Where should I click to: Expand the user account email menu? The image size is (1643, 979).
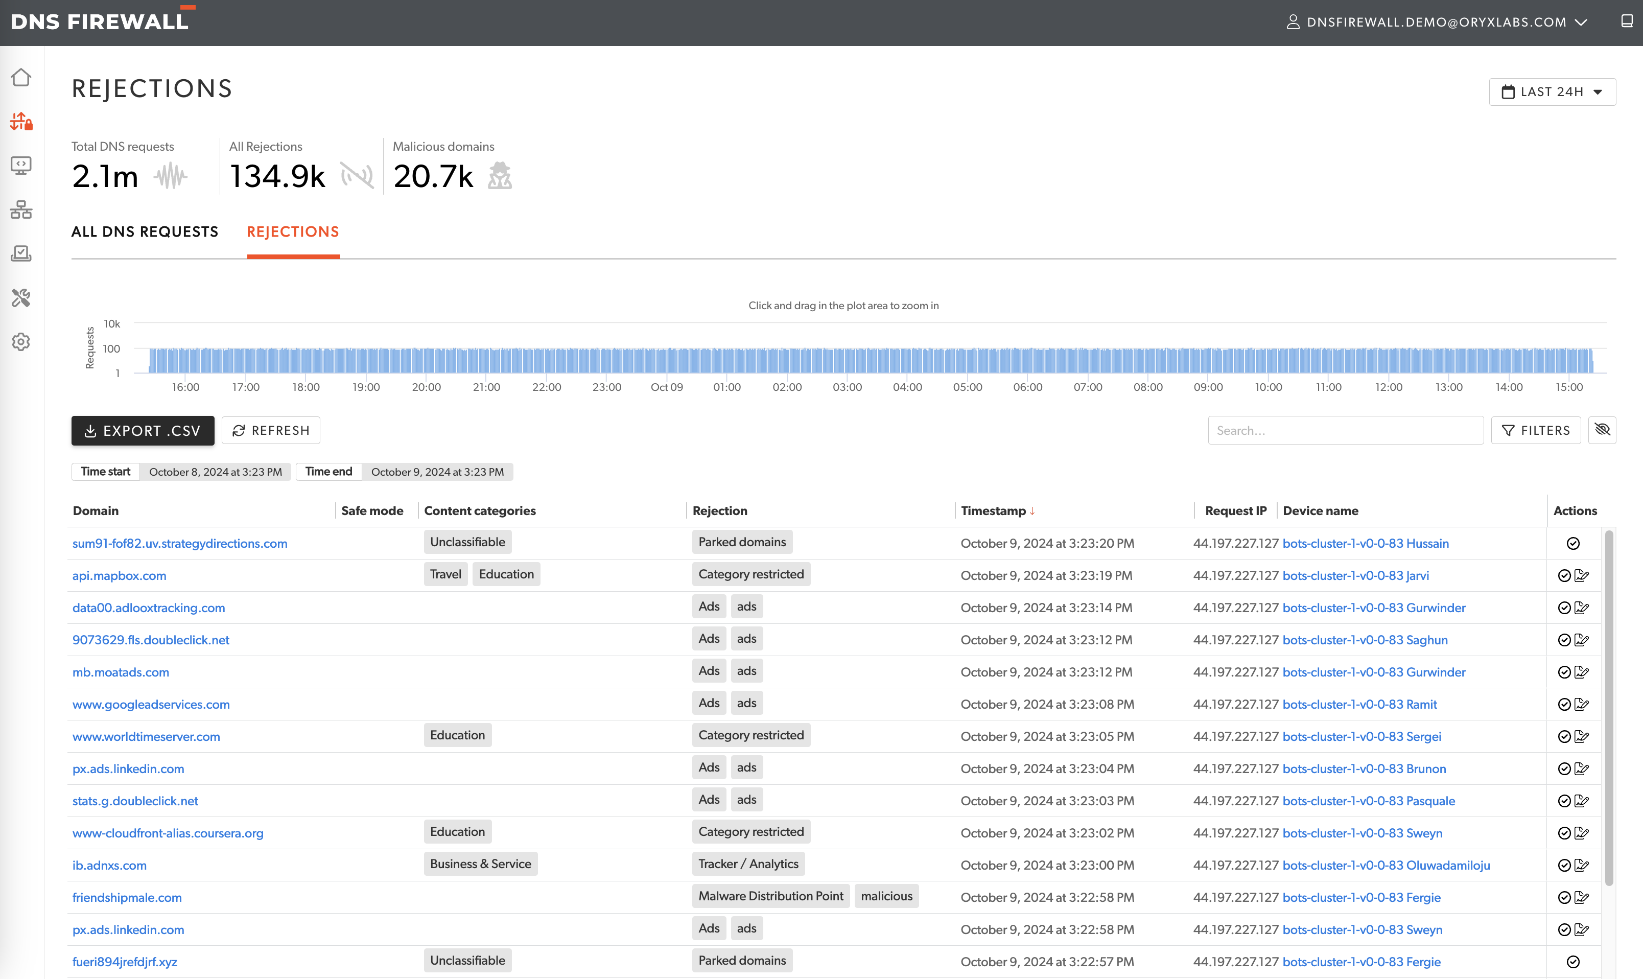pos(1437,22)
